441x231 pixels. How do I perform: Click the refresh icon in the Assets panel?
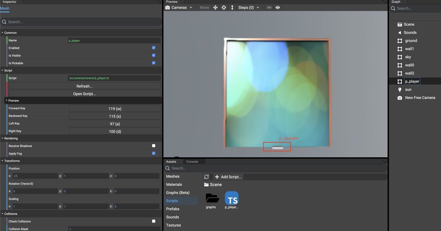[206, 176]
